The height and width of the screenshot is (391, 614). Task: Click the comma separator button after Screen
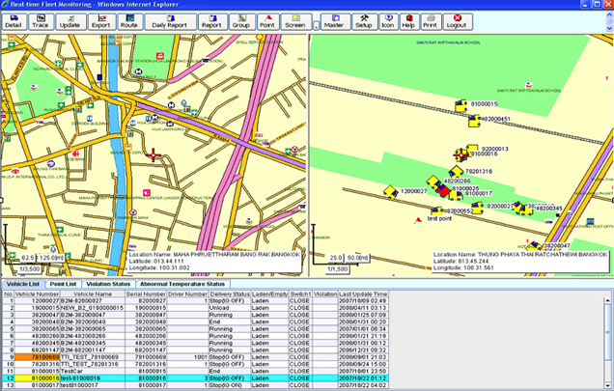(x=316, y=25)
